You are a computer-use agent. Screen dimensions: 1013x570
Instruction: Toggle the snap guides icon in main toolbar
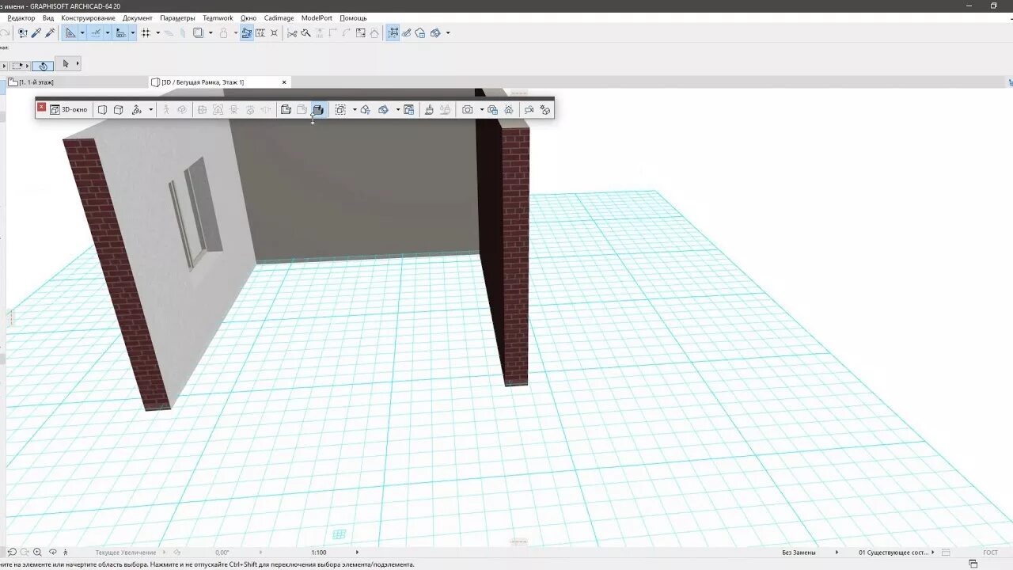(95, 32)
